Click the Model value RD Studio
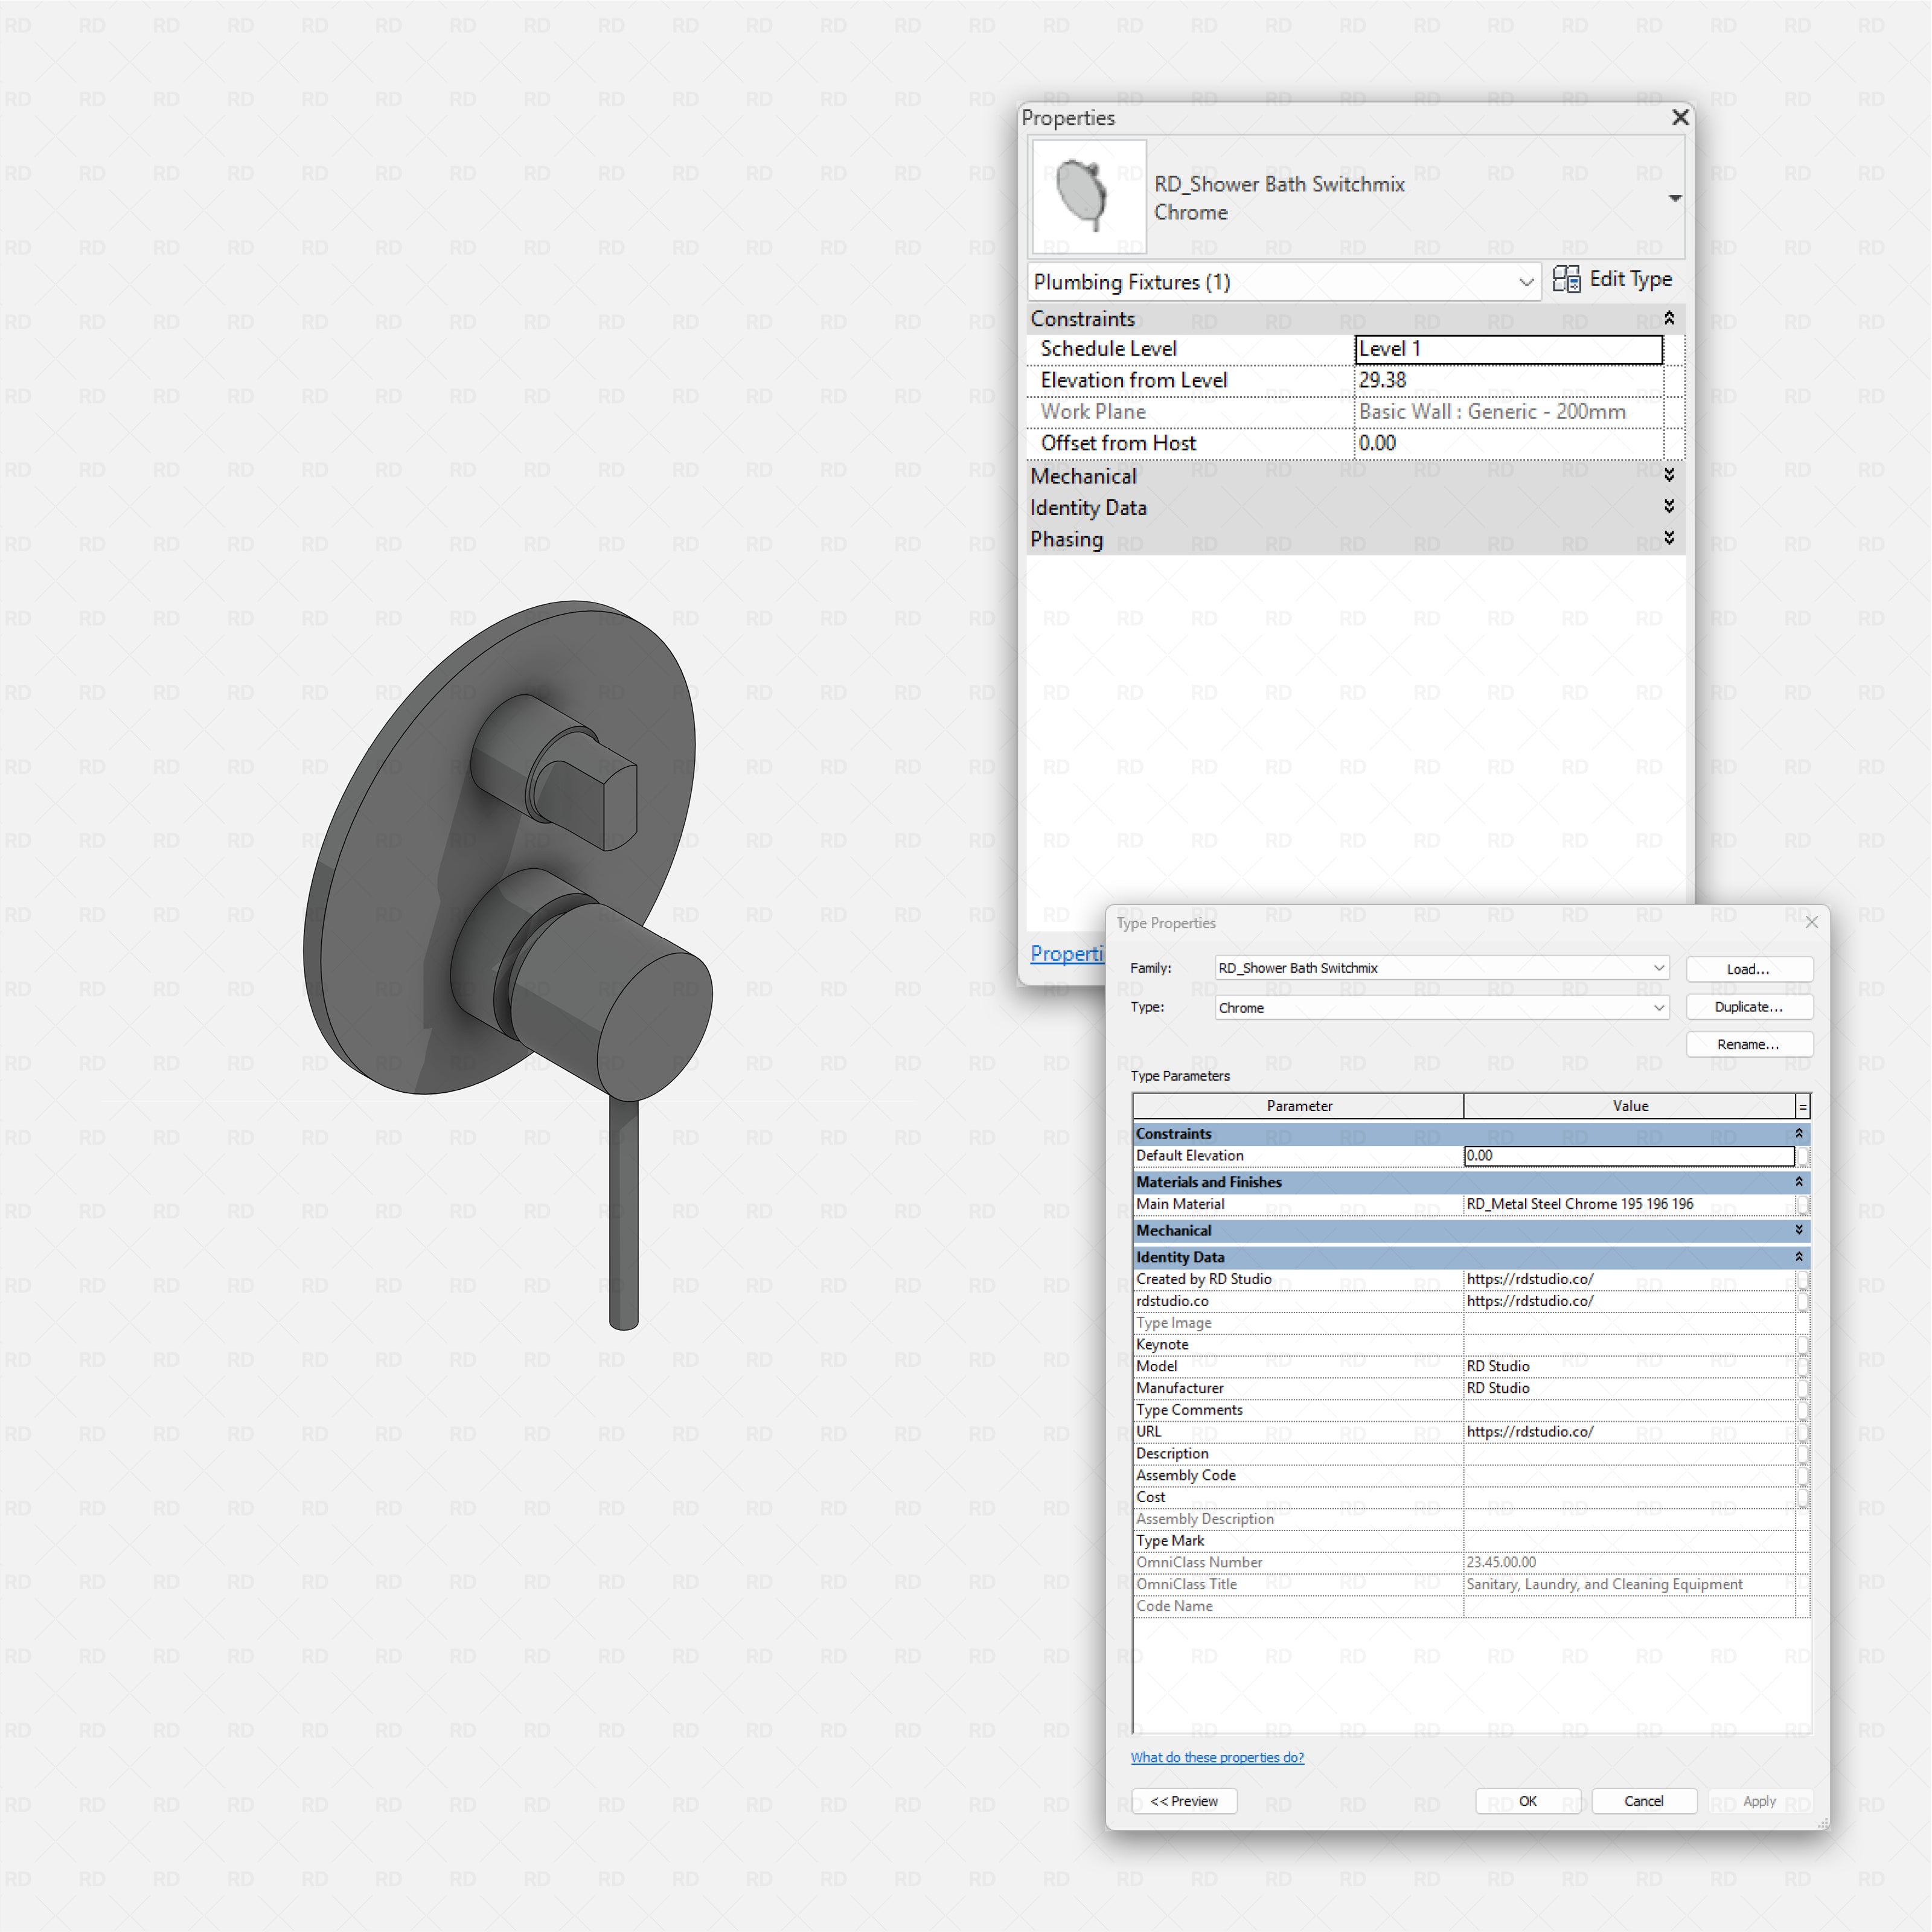This screenshot has width=1932, height=1932. coord(1629,1366)
